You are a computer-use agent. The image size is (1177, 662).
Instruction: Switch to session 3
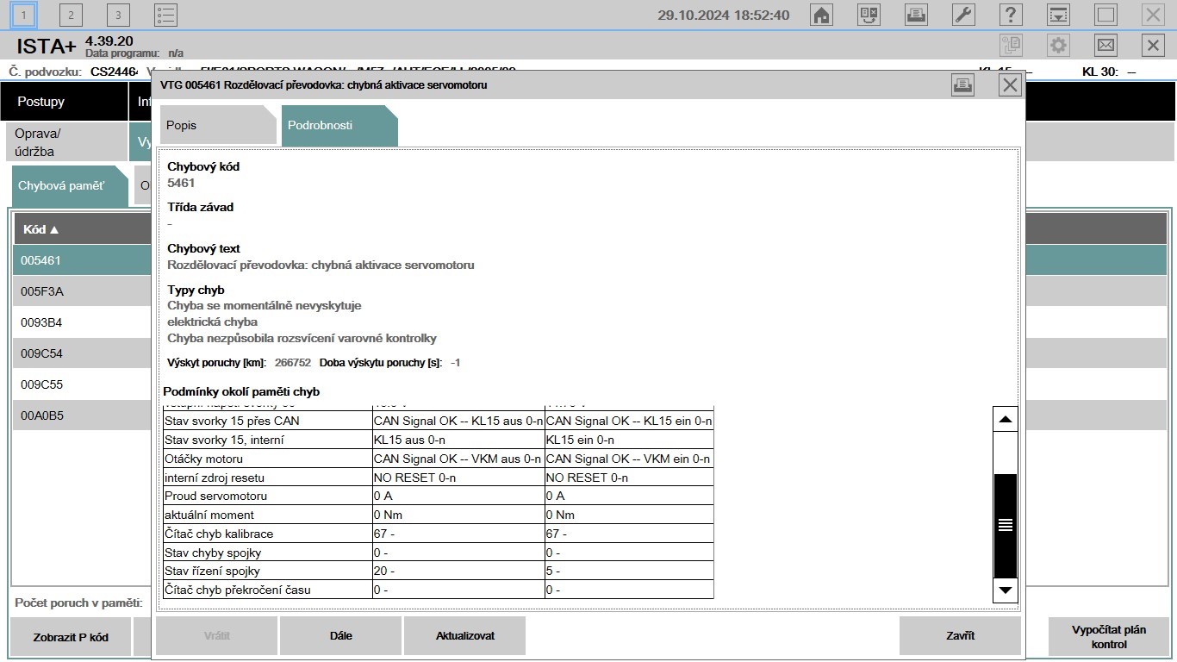[118, 15]
